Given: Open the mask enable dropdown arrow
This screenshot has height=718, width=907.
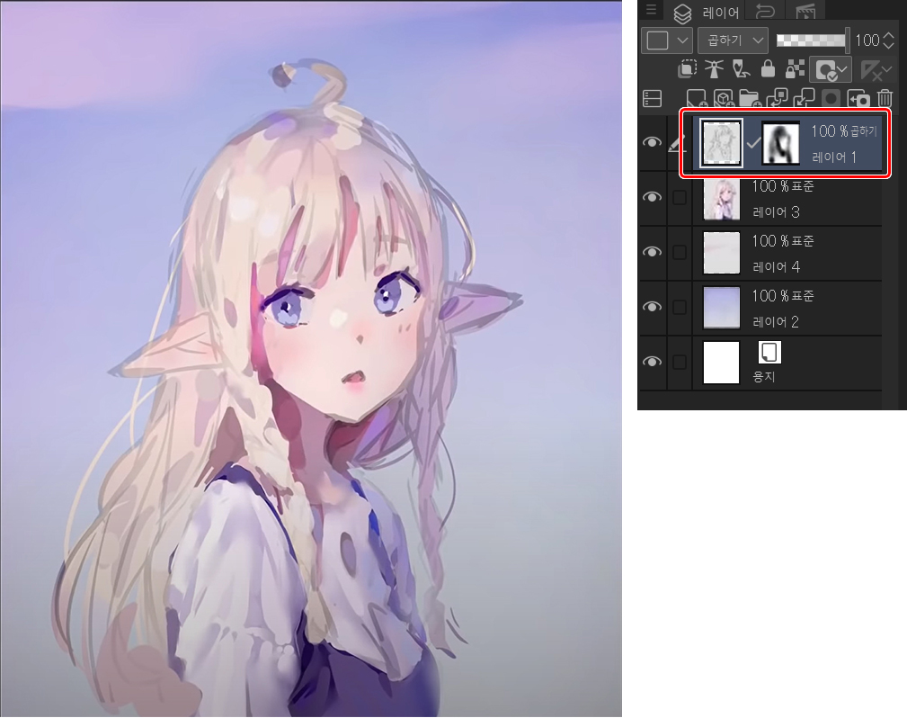Looking at the screenshot, I should (x=842, y=69).
